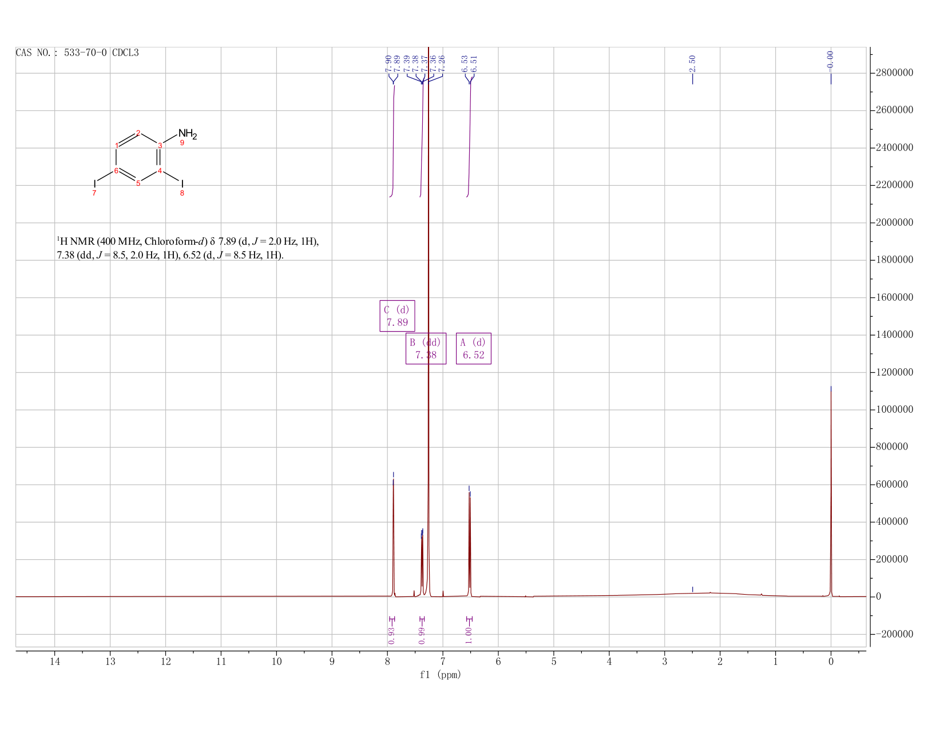Click the CAS NO.: 533-70-0 CDCL3 title
The image size is (944, 729).
[77, 53]
